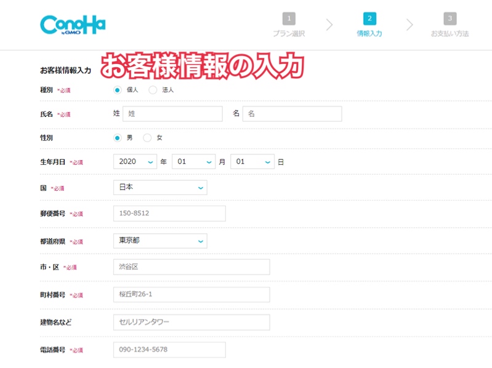Click the 氏名 field label
This screenshot has height=368, width=492.
click(46, 114)
